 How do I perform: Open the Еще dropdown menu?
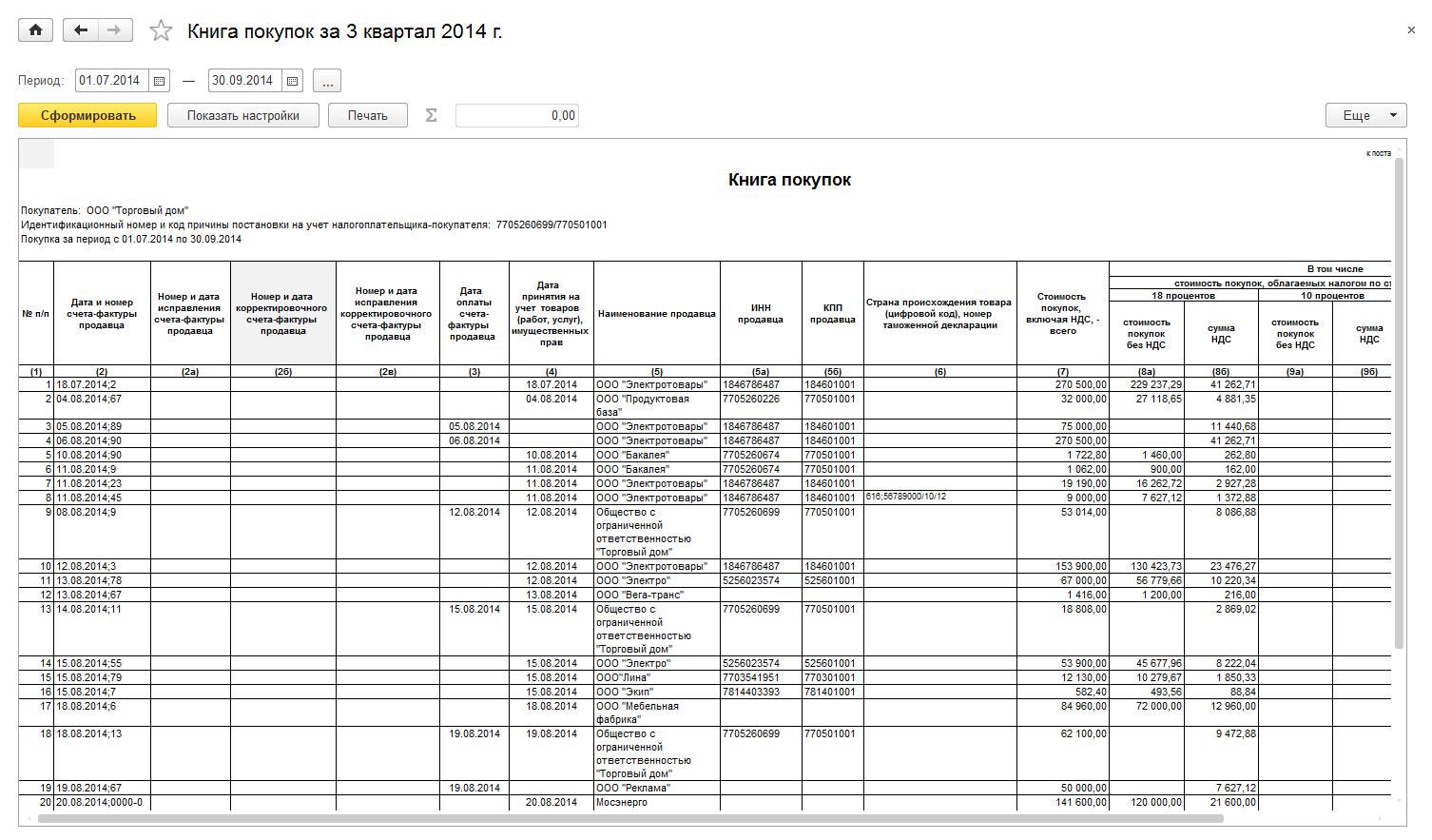1366,115
